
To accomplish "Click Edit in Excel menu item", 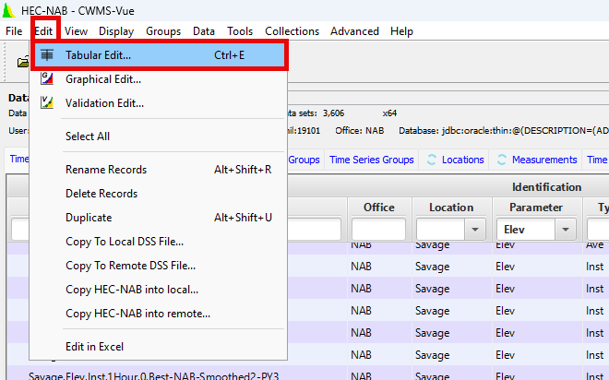I will [x=94, y=347].
